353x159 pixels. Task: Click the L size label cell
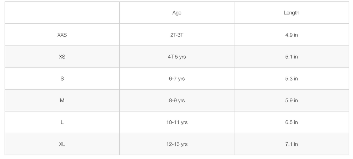point(62,122)
